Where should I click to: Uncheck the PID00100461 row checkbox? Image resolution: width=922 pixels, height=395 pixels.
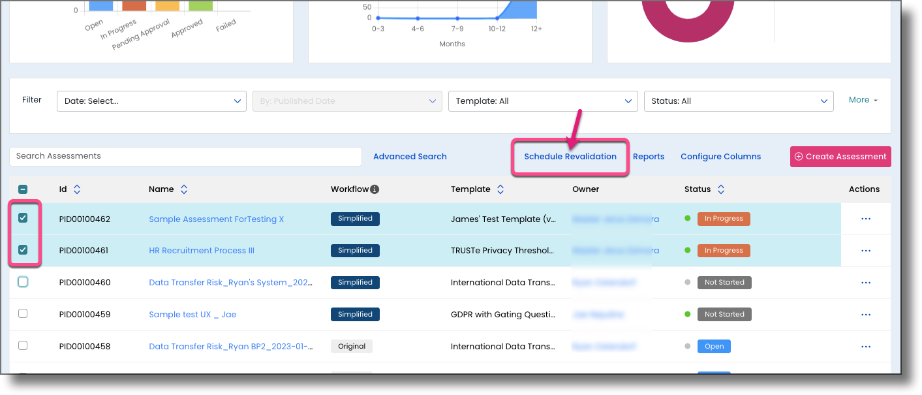point(23,249)
